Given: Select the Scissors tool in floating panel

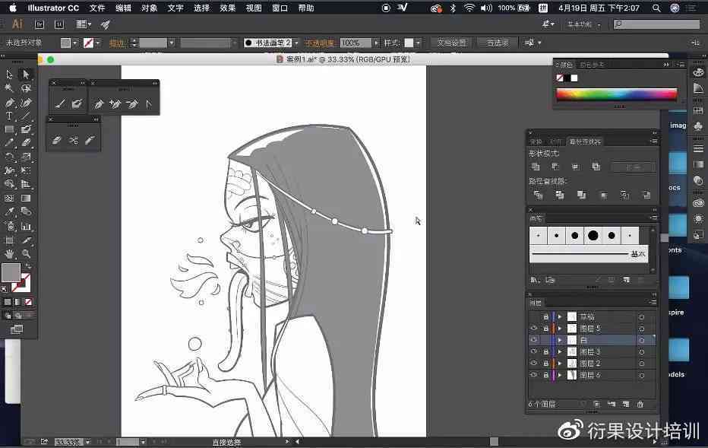Looking at the screenshot, I should pyautogui.click(x=73, y=141).
